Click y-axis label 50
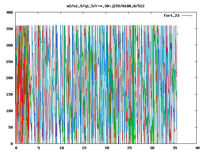203x152 pixels. [x=11, y=127]
